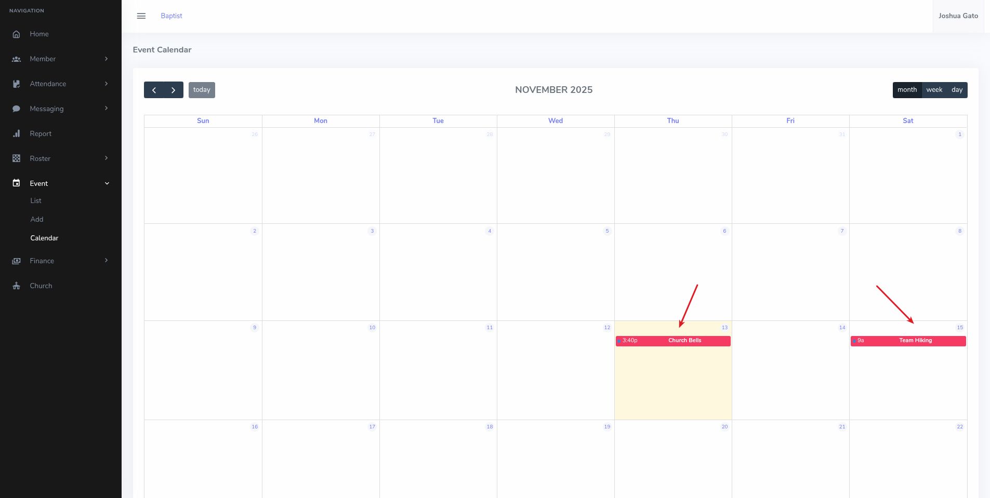Image resolution: width=990 pixels, height=498 pixels.
Task: Click the Church icon in the sidebar
Action: pos(17,286)
